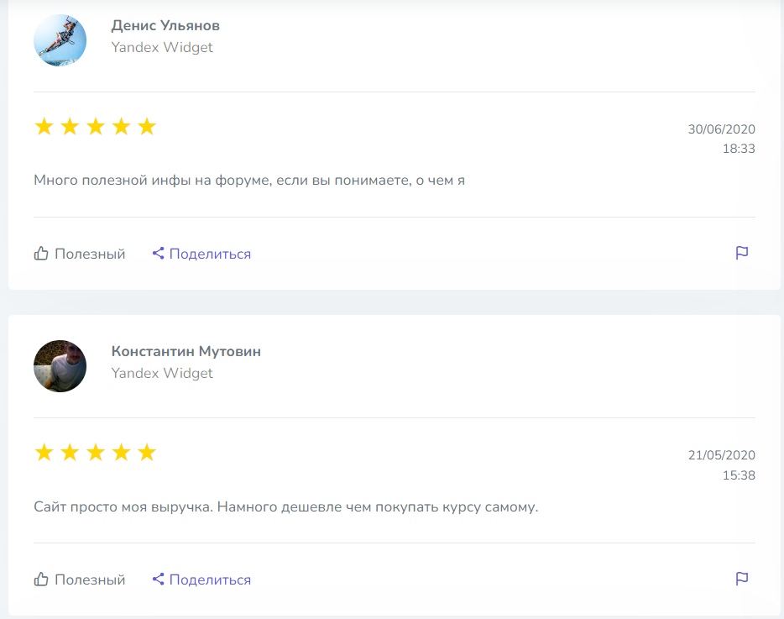Click Yandex Widget label under Константин Мутовин

(x=162, y=374)
